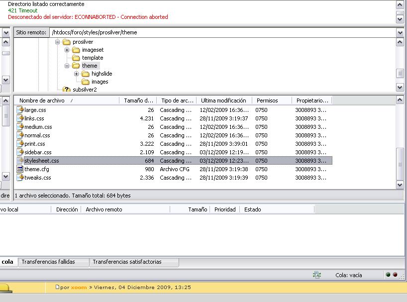Image resolution: width=407 pixels, height=302 pixels.
Task: Select the prosilver folder in tree
Action: [83, 42]
